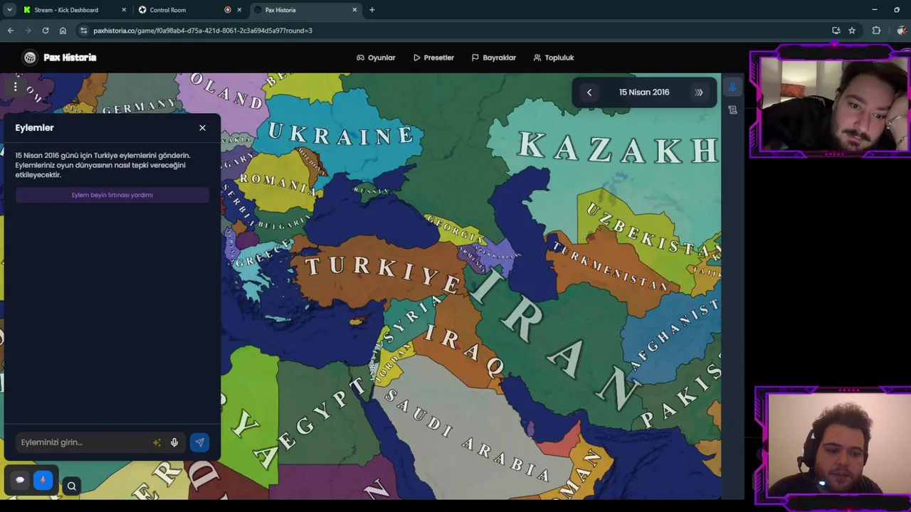Open a new browser tab
Image resolution: width=911 pixels, height=512 pixels.
[x=372, y=10]
